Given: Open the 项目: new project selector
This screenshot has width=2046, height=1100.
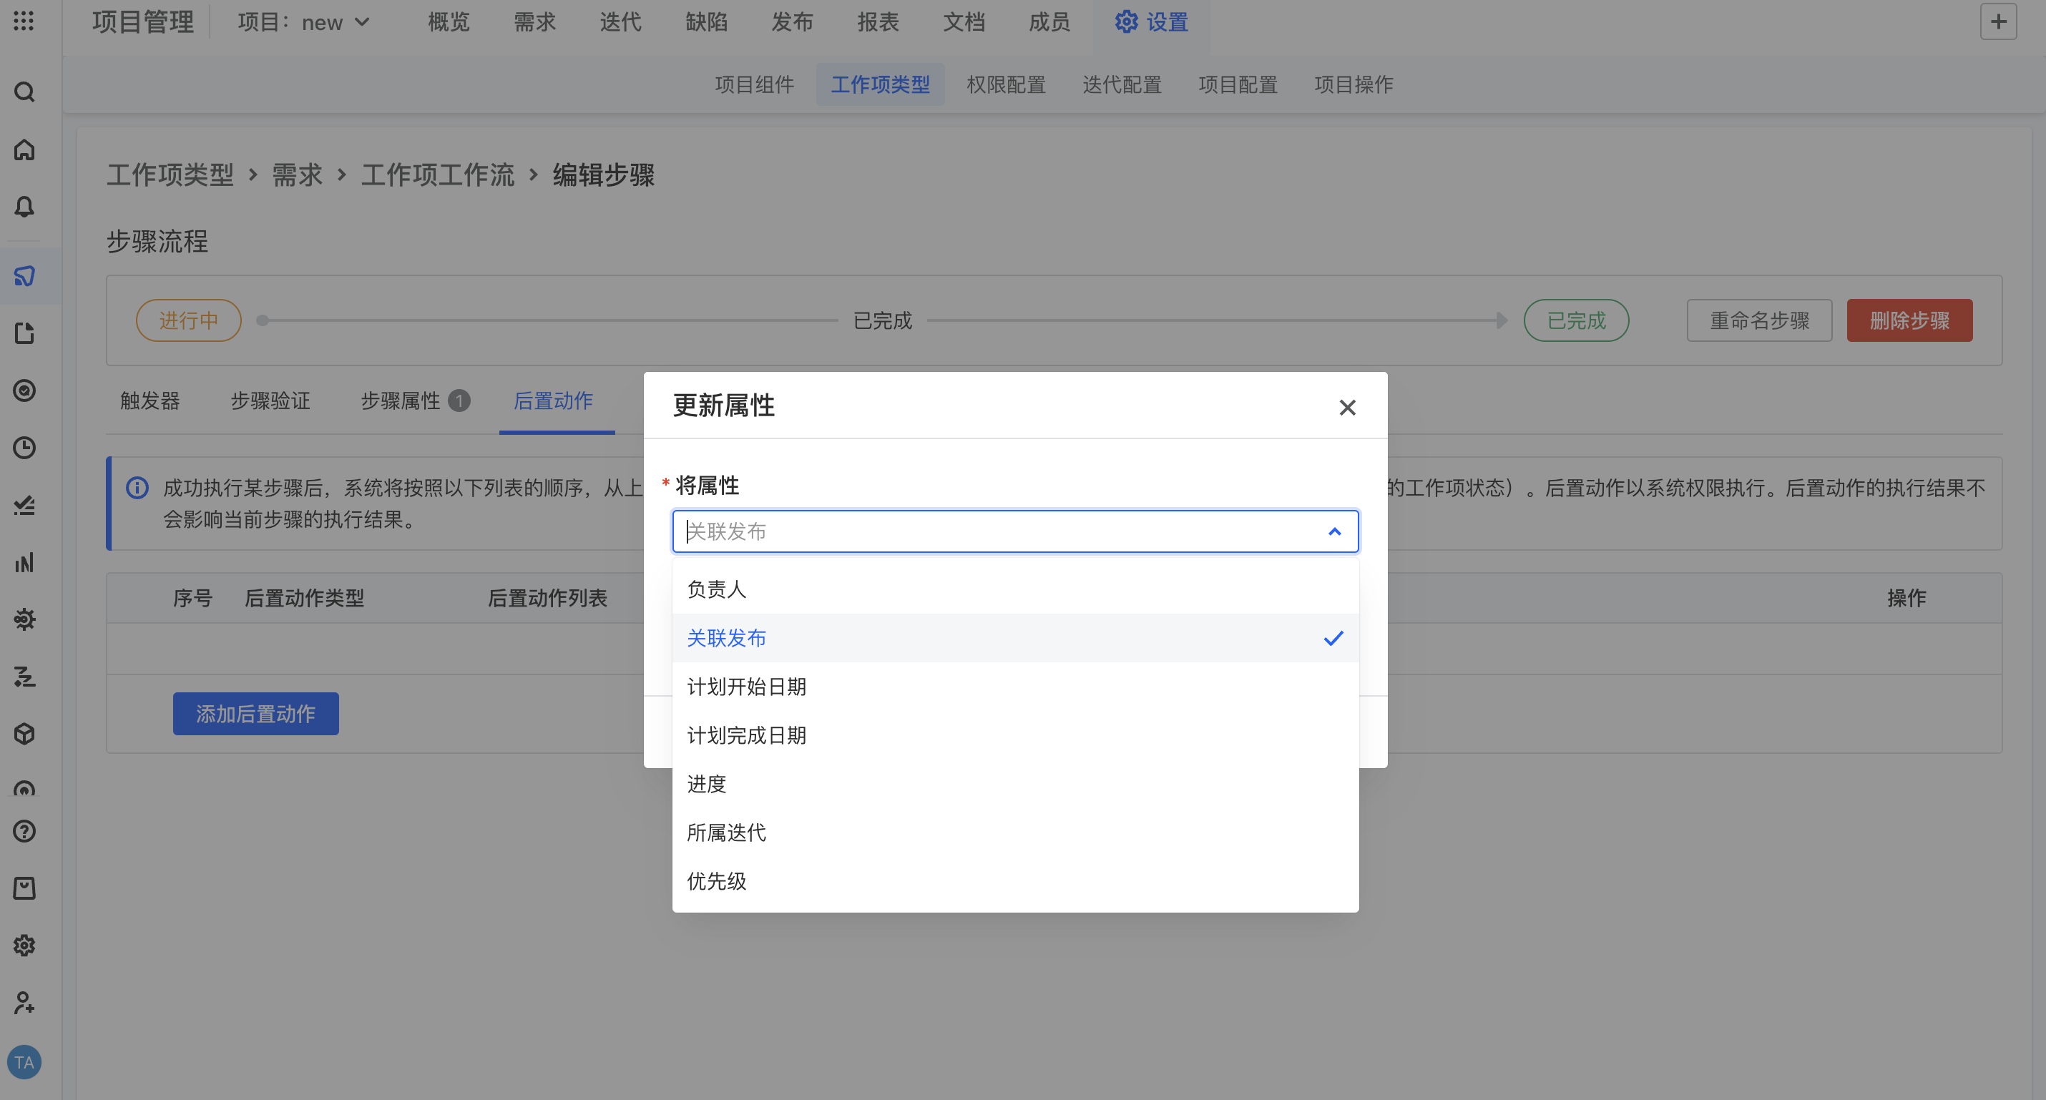Looking at the screenshot, I should [304, 22].
